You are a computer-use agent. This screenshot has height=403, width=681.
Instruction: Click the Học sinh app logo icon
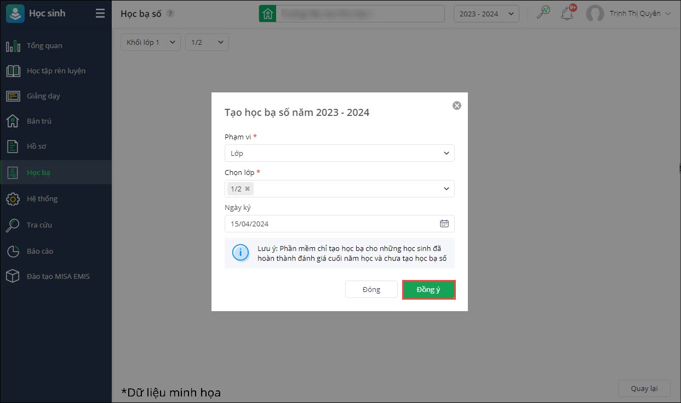(15, 14)
